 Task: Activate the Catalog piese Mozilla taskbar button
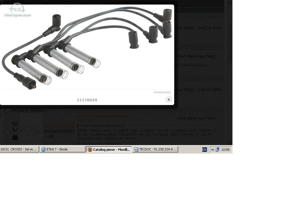tap(109, 149)
